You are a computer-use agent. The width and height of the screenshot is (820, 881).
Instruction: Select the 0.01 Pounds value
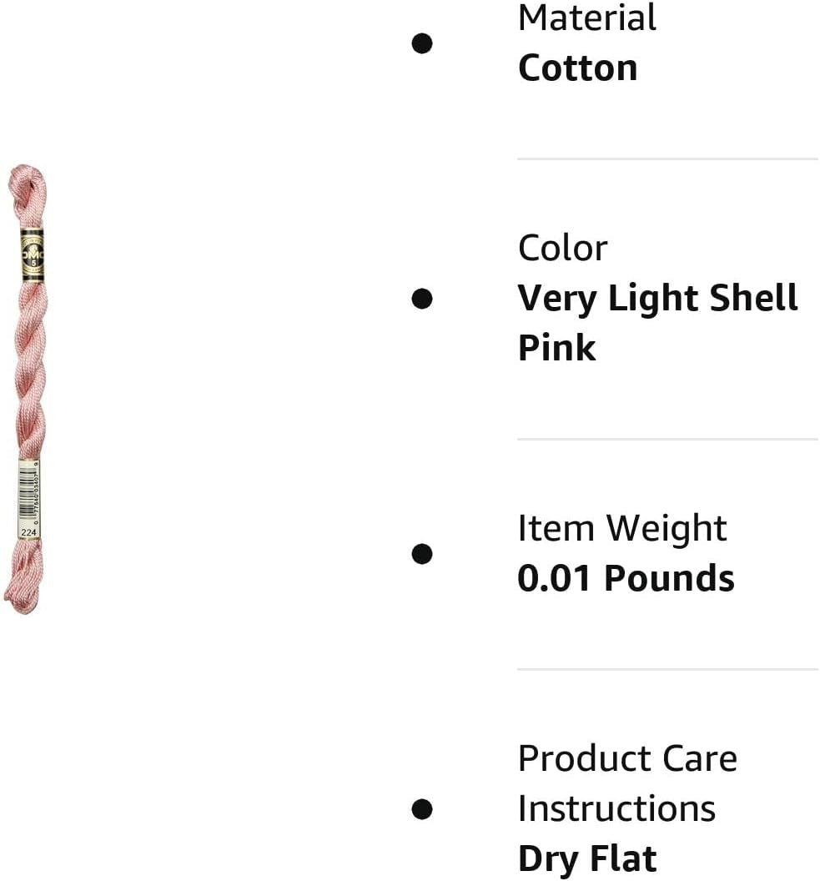pyautogui.click(x=626, y=578)
